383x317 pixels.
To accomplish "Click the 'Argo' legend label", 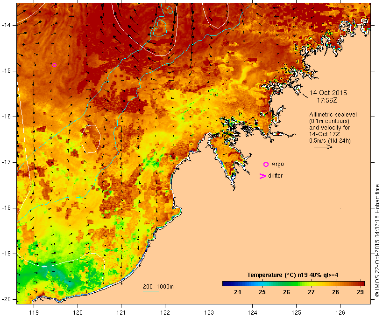I will (278, 164).
